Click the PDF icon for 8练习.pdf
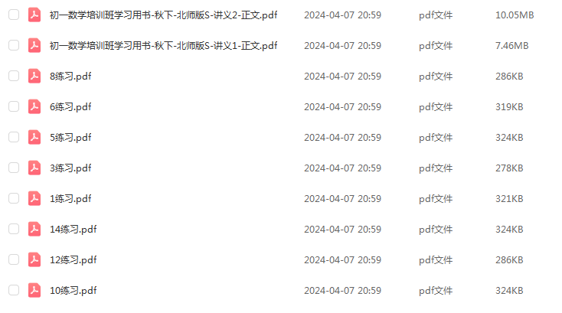The width and height of the screenshot is (562, 313). 34,76
